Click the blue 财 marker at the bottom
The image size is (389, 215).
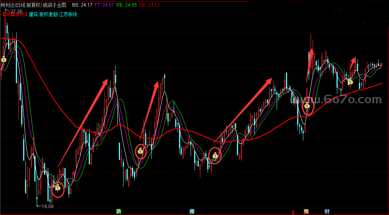[x=327, y=211]
